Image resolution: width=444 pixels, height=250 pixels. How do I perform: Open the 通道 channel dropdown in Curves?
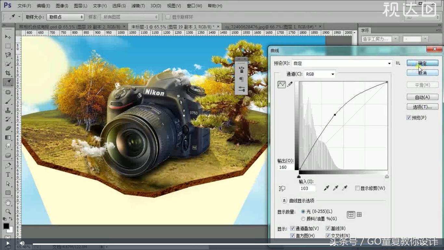[320, 74]
